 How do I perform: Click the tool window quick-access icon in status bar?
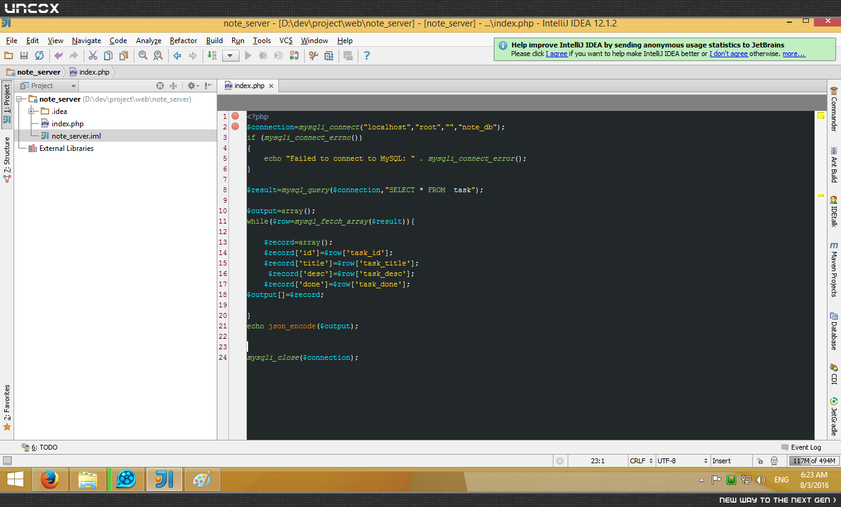coord(7,461)
